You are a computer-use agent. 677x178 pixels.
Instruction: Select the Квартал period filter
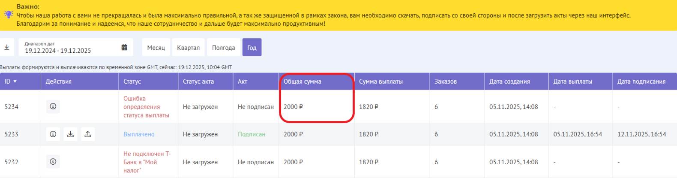(188, 48)
